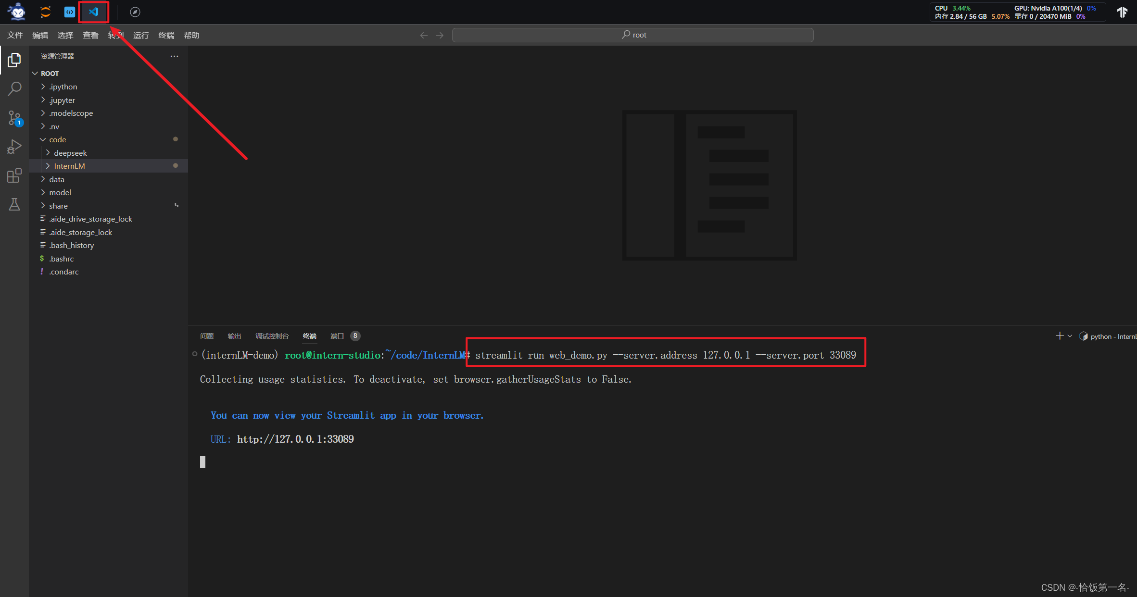This screenshot has height=597, width=1137.
Task: Click the Add New Terminal button
Action: coord(1058,336)
